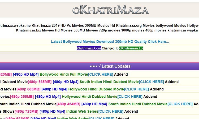Image resolution: width=199 pixels, height=119 pixels.
Task: Click [480p HD Mp4] in Bollywood Hindi Full Movie row
Action: [x=26, y=74]
